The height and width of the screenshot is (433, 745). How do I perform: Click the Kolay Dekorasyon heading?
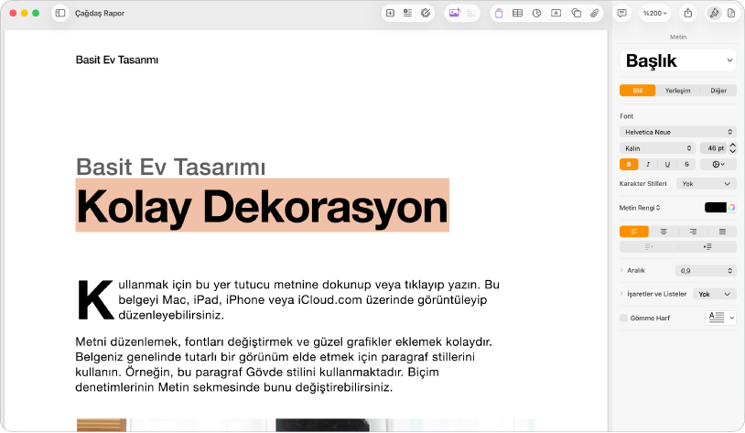pyautogui.click(x=263, y=206)
